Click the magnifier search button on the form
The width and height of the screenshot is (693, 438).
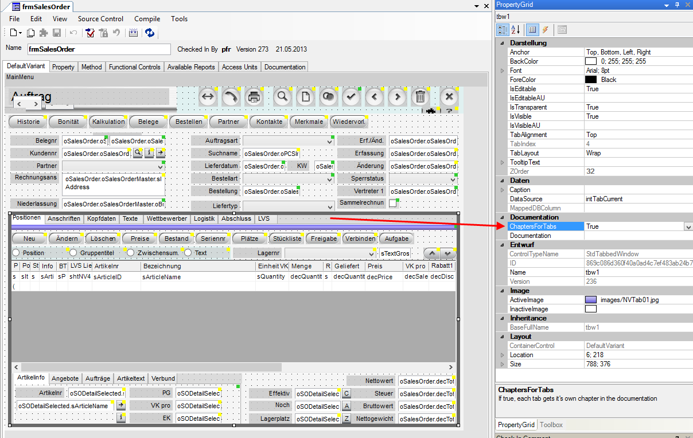(x=282, y=97)
